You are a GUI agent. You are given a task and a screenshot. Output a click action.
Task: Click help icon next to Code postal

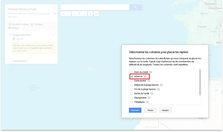[149, 81]
